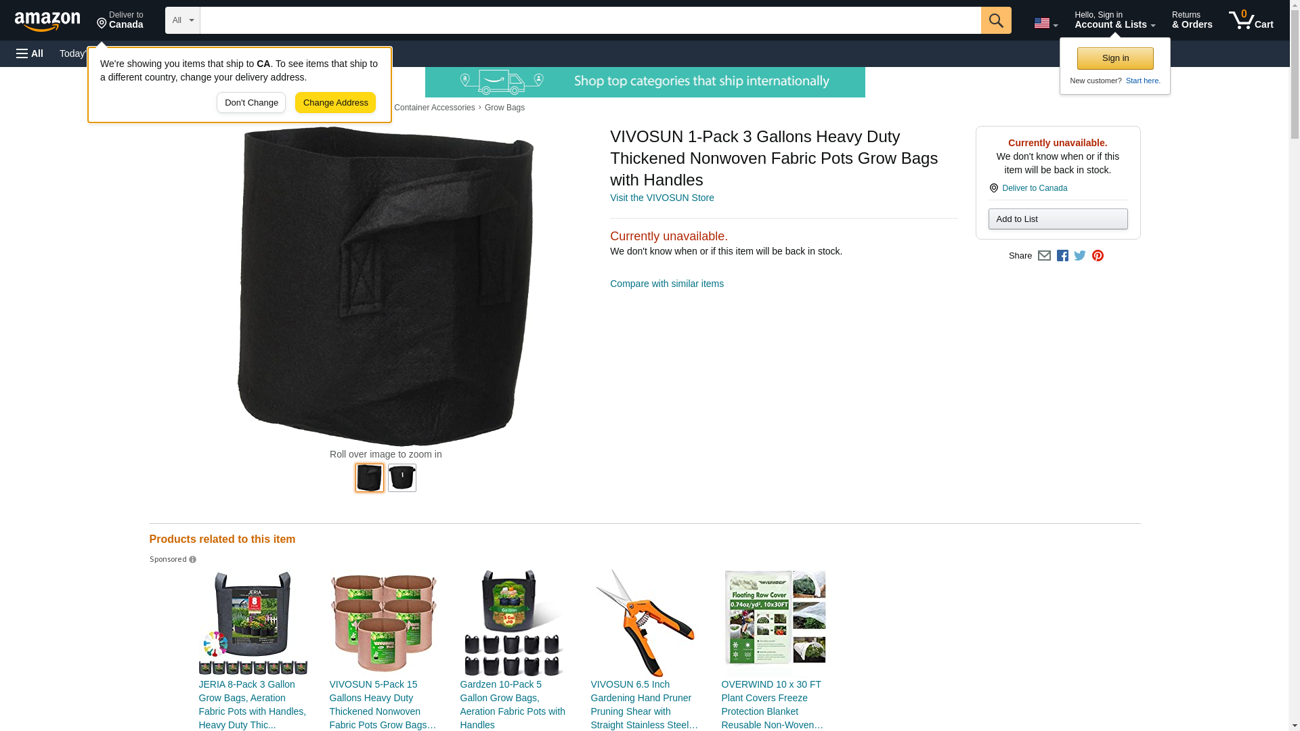The image size is (1300, 731).
Task: Share the product via email icon
Action: (x=1044, y=256)
